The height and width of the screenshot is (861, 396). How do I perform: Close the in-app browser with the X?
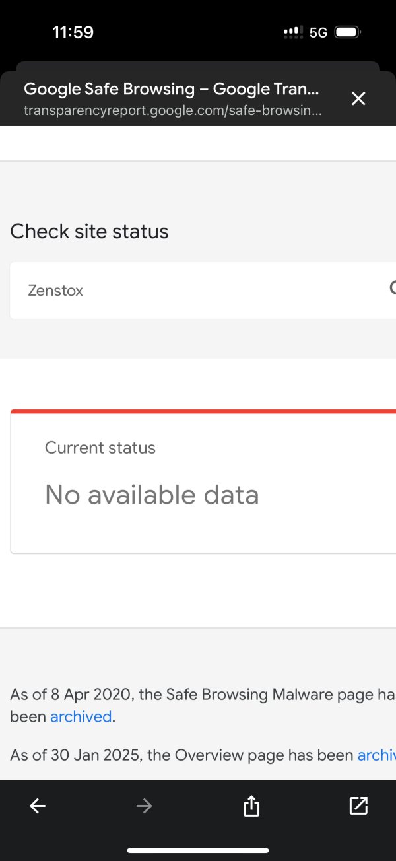point(358,99)
